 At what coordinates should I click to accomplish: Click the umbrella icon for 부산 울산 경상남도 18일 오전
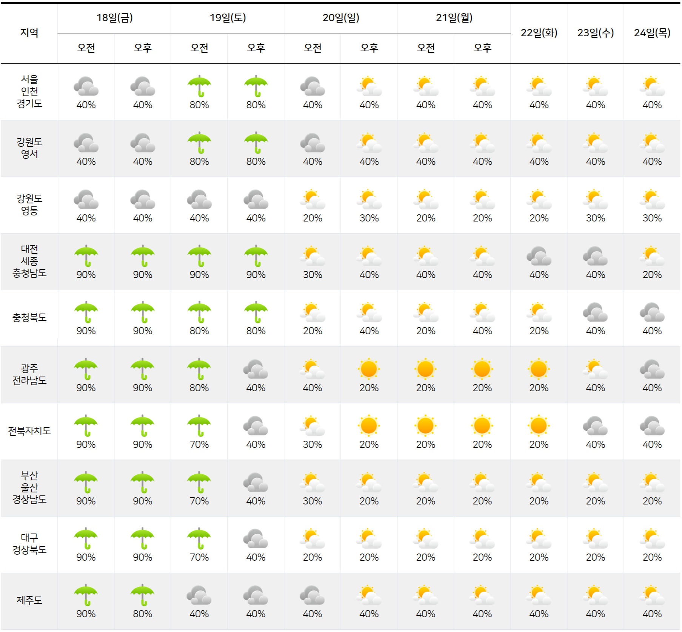pyautogui.click(x=86, y=482)
